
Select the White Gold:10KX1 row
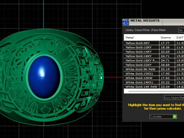point(154,74)
